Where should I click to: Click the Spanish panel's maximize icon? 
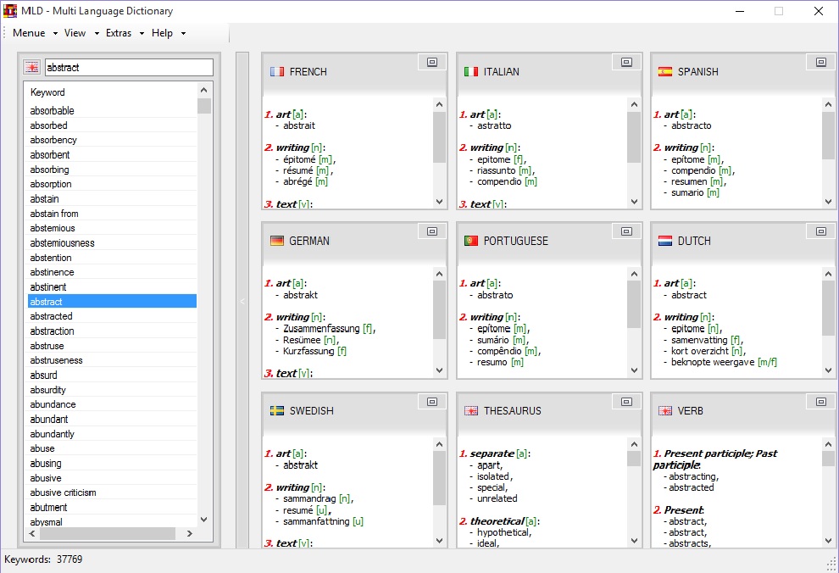[820, 62]
